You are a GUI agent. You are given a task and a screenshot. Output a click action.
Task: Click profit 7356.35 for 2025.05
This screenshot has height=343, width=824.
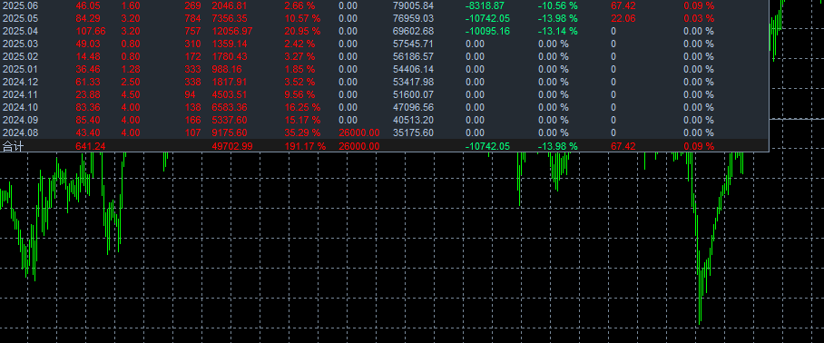tap(229, 18)
